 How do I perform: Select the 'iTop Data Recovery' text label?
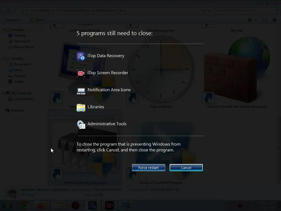[x=106, y=56]
